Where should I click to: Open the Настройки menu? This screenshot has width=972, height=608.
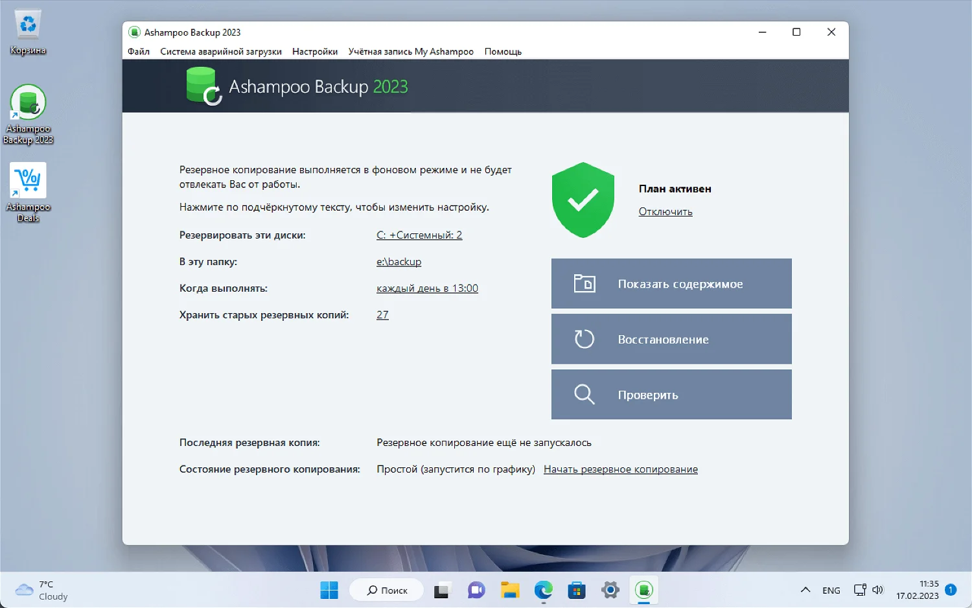point(315,51)
